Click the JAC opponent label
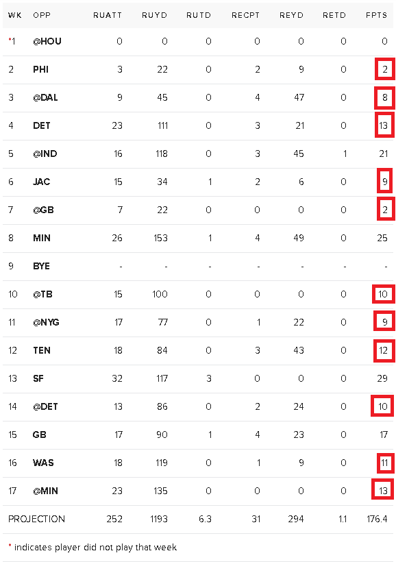Viewport: 396px width, 562px height. coord(41,182)
